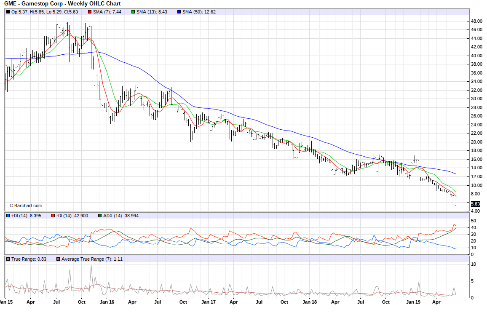
Task: Click the SMA (13): 8.43 label
Action: (152, 12)
